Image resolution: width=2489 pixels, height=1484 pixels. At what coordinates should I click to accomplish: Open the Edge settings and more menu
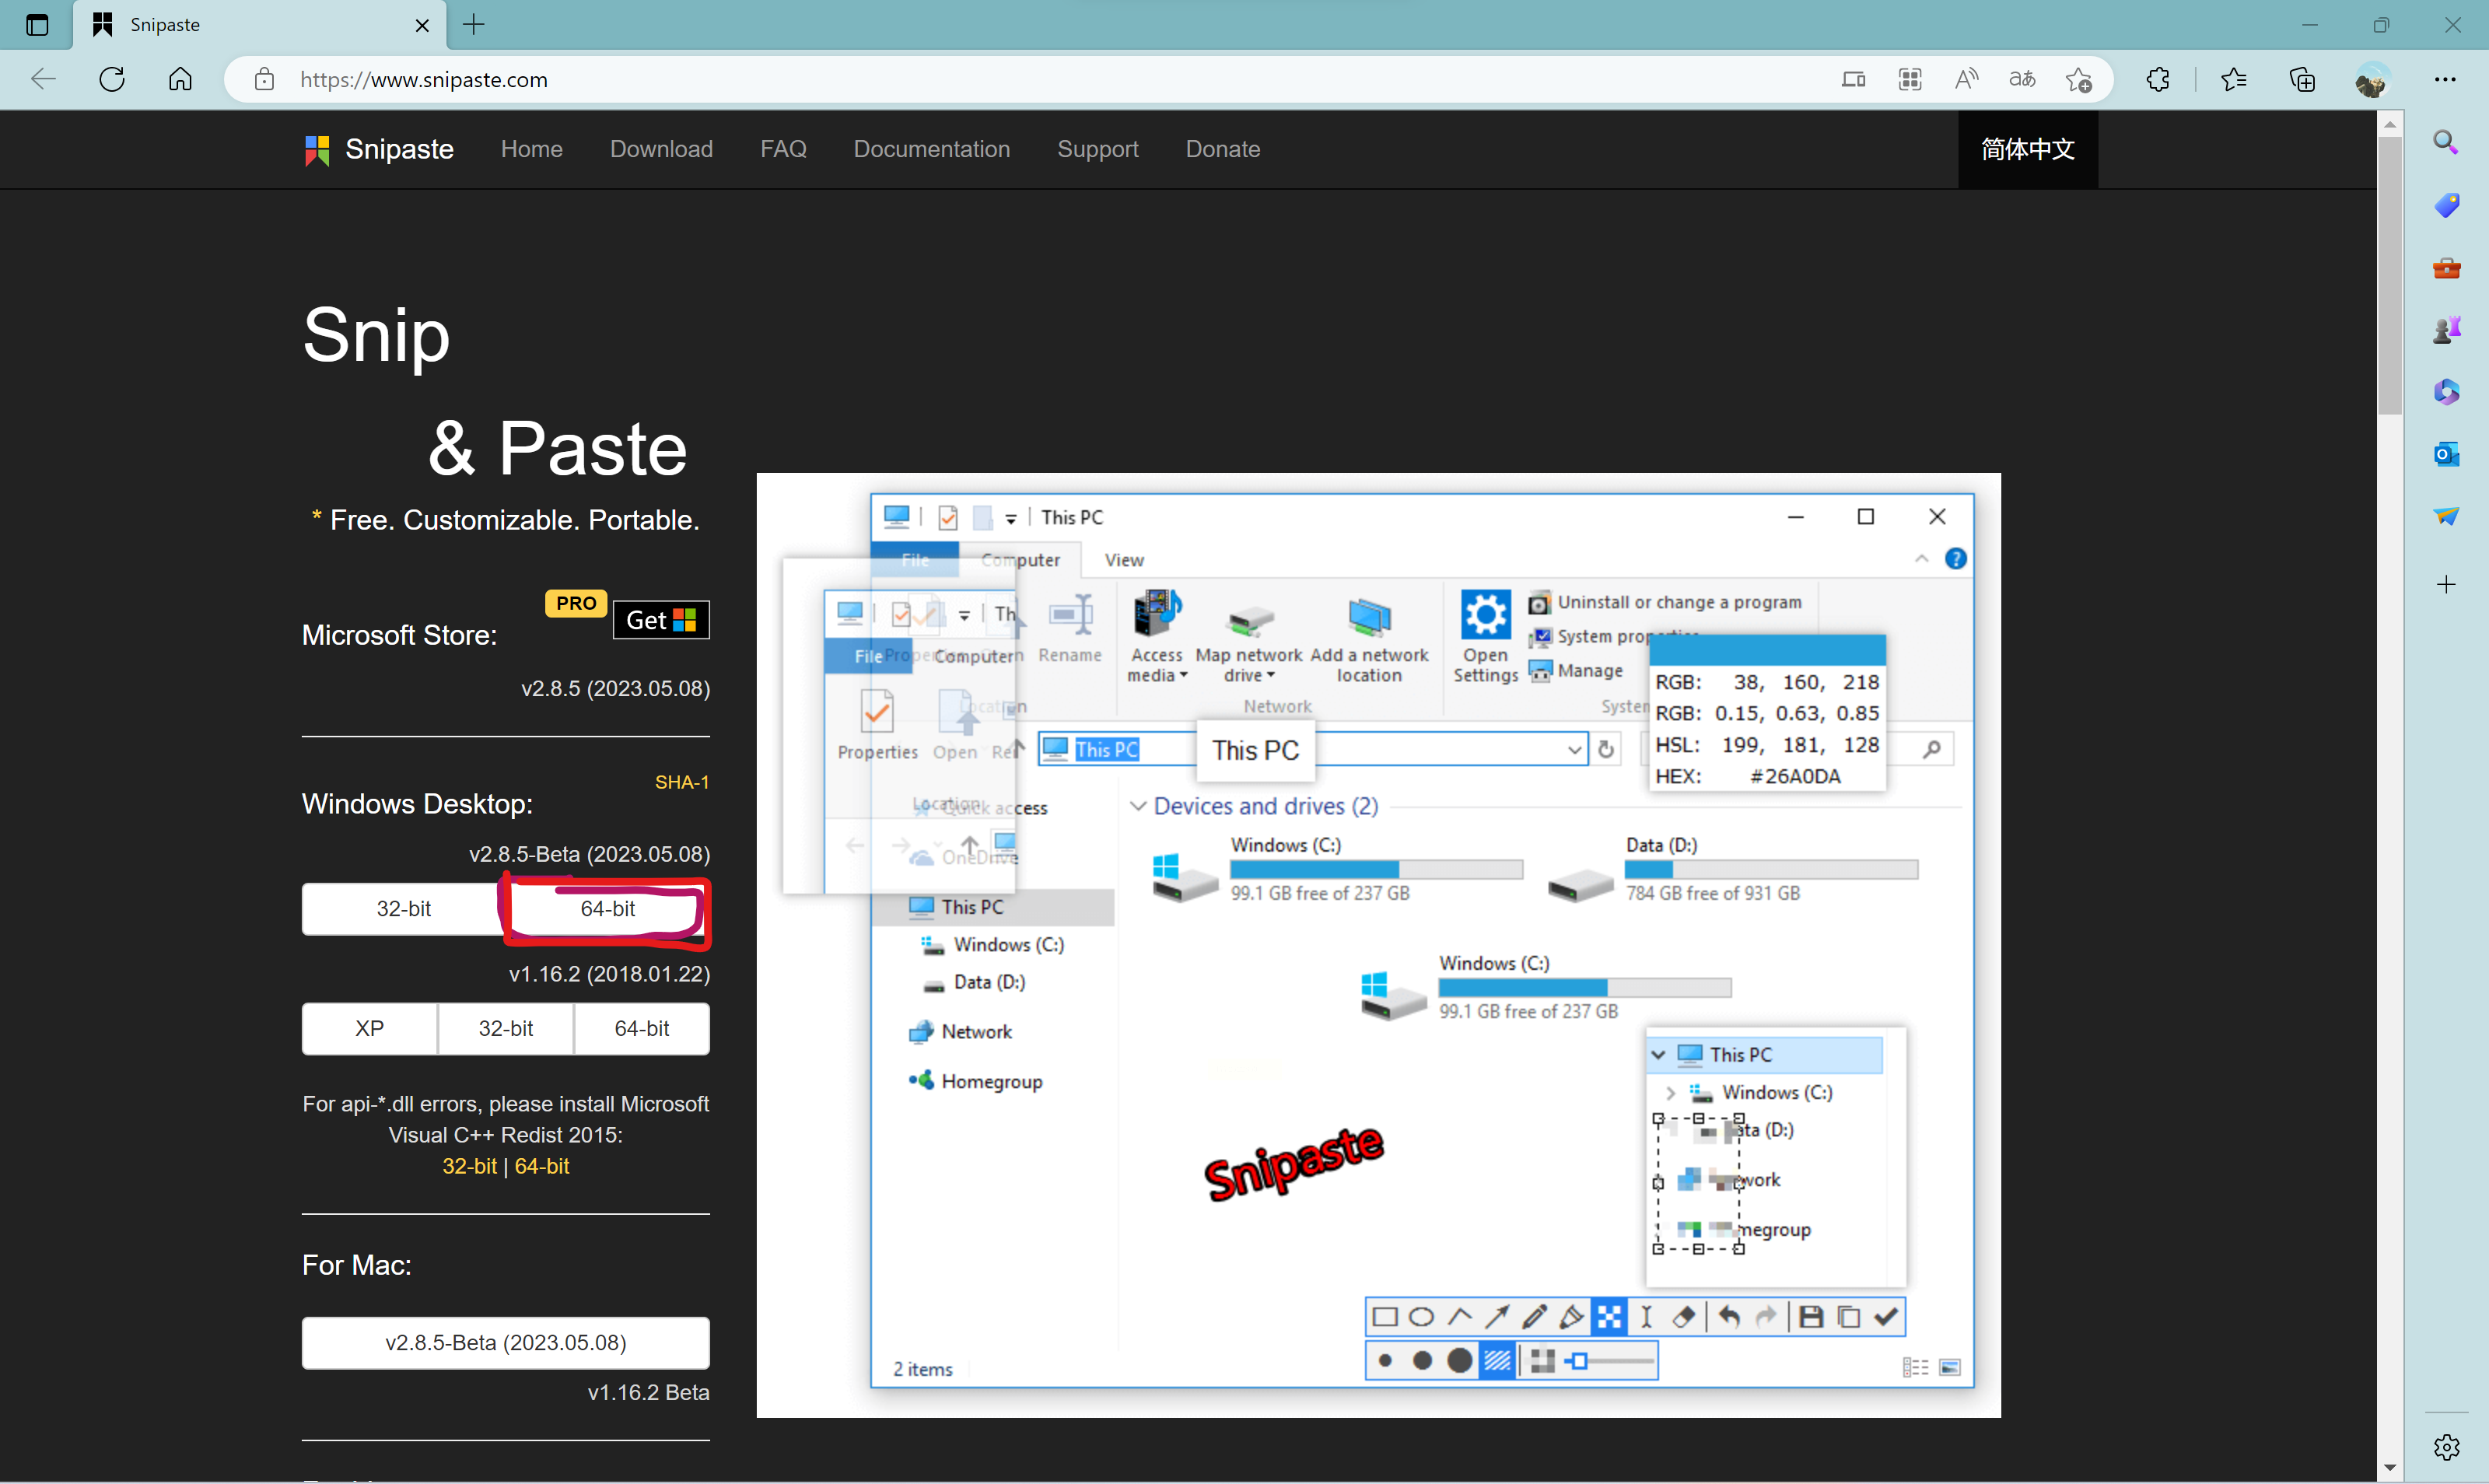(x=2445, y=80)
